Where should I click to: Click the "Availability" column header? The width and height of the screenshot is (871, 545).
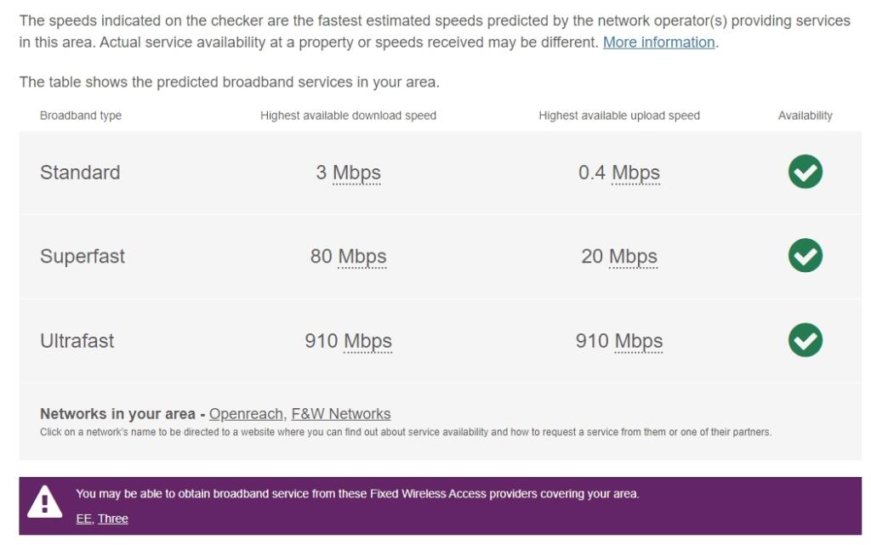(x=806, y=116)
